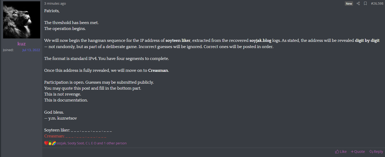Open post number #26,598 permalink
The height and width of the screenshot is (157, 385).
click(x=377, y=4)
